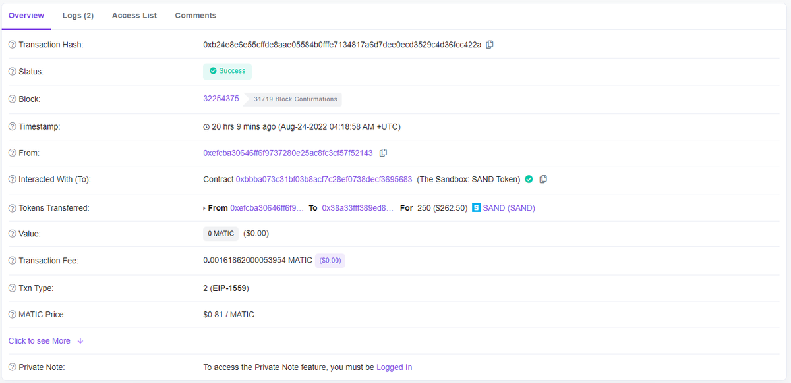
Task: Click the help icon beside Txn Type
Action: (12, 288)
